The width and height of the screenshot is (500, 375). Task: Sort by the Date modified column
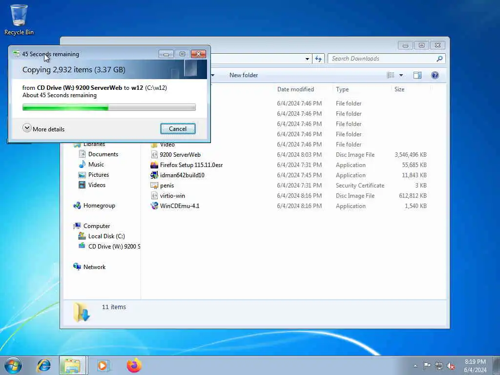[x=295, y=89]
